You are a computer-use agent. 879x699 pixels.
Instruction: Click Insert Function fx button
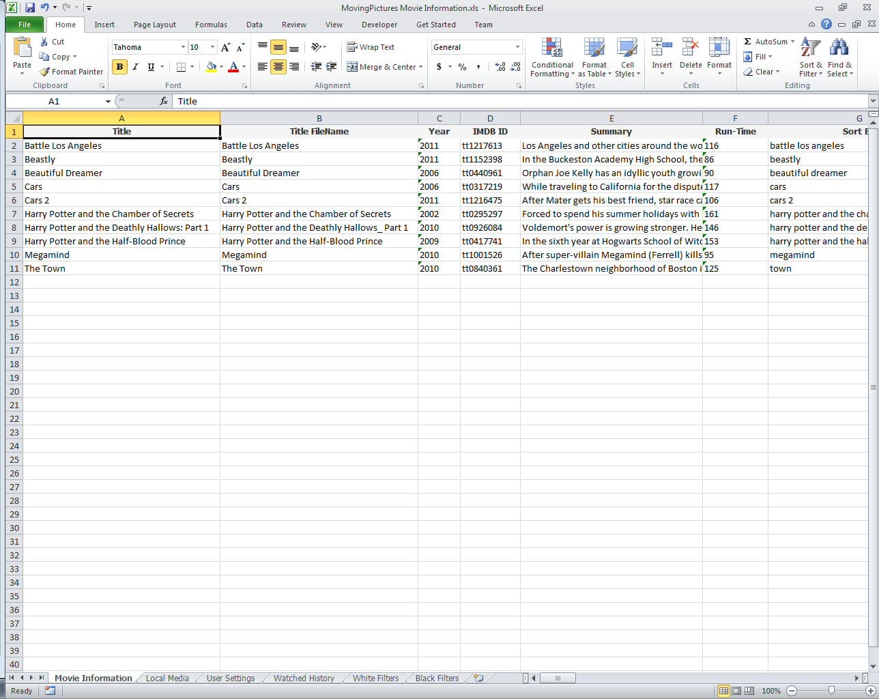164,101
